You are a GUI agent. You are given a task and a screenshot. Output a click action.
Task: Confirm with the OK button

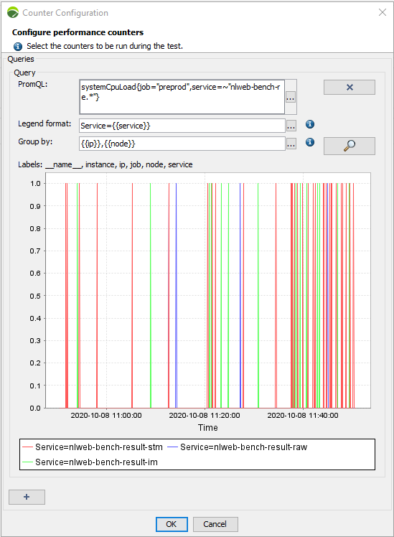coord(172,524)
